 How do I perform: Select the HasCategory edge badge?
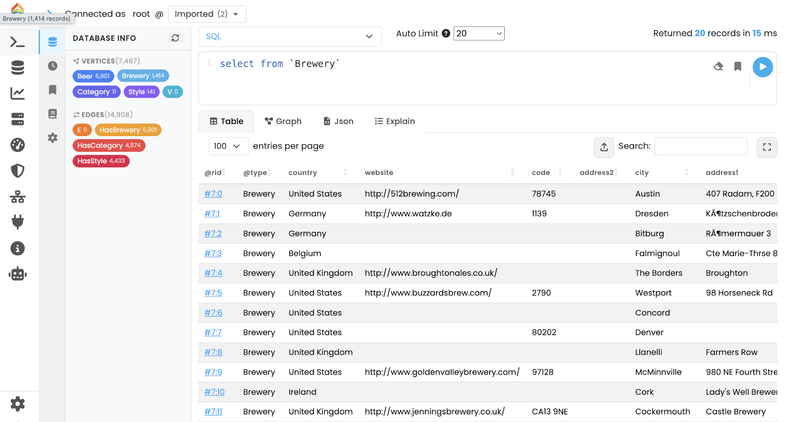(x=109, y=145)
